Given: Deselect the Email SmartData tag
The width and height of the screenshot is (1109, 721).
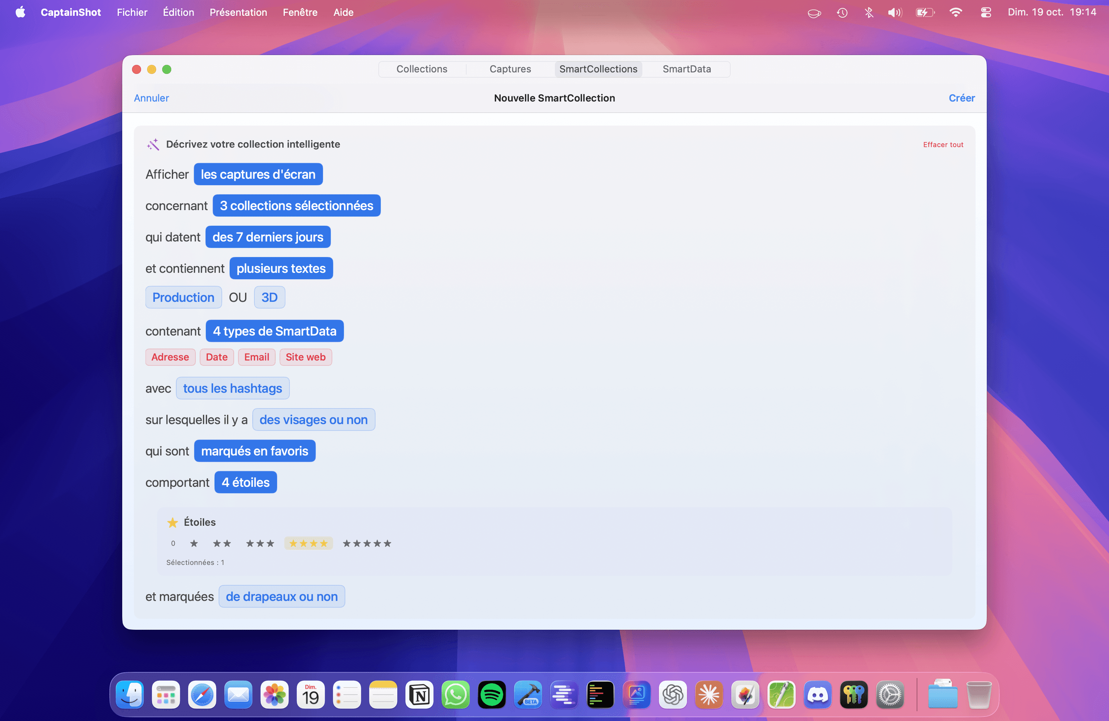Looking at the screenshot, I should [256, 357].
